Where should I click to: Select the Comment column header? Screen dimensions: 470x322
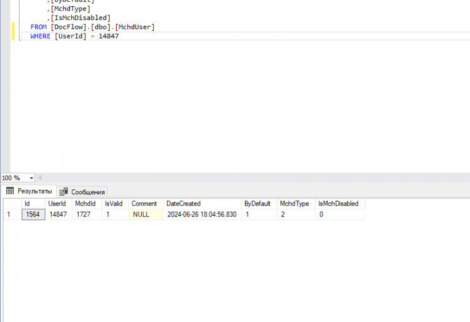pyautogui.click(x=146, y=204)
